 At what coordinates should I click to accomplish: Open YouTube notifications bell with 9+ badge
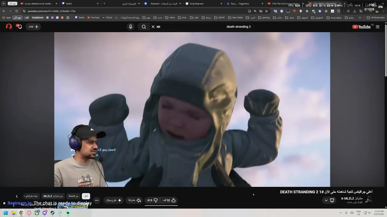pyautogui.click(x=20, y=27)
